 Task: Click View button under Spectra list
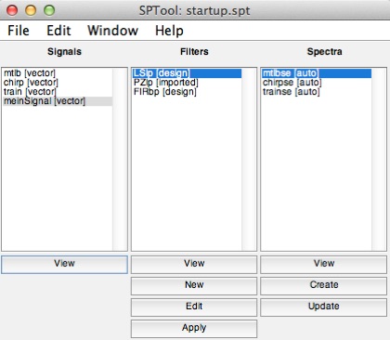tap(324, 264)
